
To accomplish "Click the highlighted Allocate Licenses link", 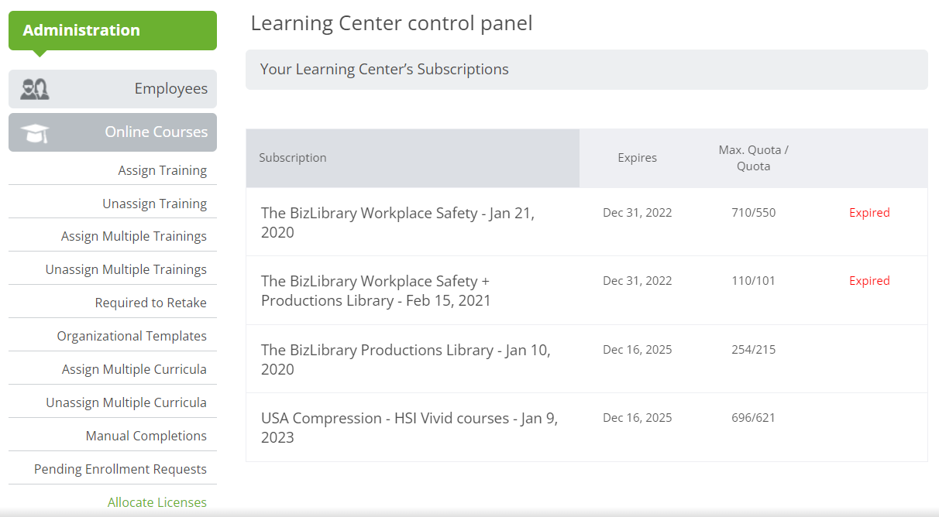I will click(157, 502).
